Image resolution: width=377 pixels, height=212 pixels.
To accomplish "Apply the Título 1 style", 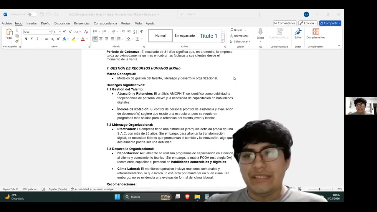I will click(x=209, y=36).
